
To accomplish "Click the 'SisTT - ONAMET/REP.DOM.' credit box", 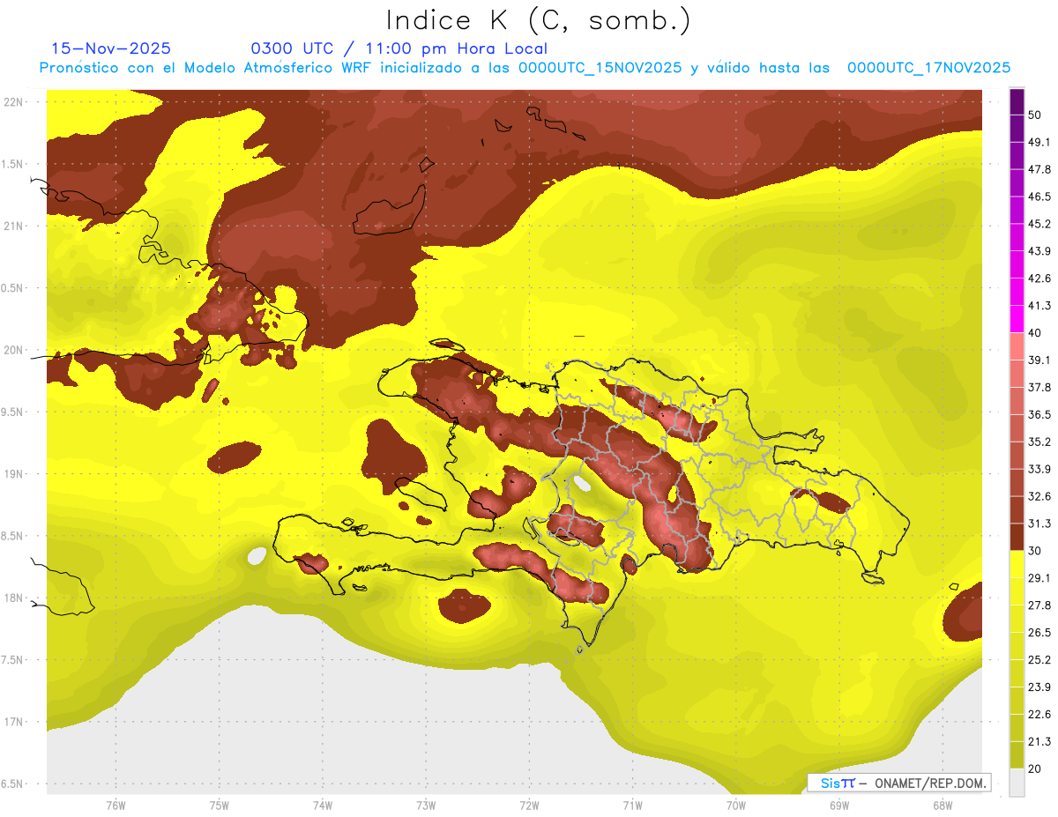I will tap(899, 783).
